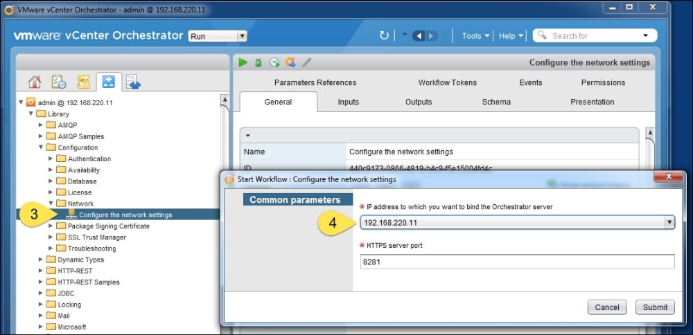Image resolution: width=693 pixels, height=335 pixels.
Task: Click the Submit button
Action: point(655,307)
